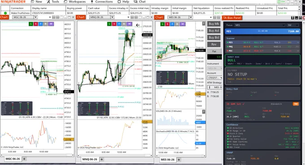The image size is (305, 165).
Task: Click the purple 60 button on MGC chart
Action: (51, 24)
